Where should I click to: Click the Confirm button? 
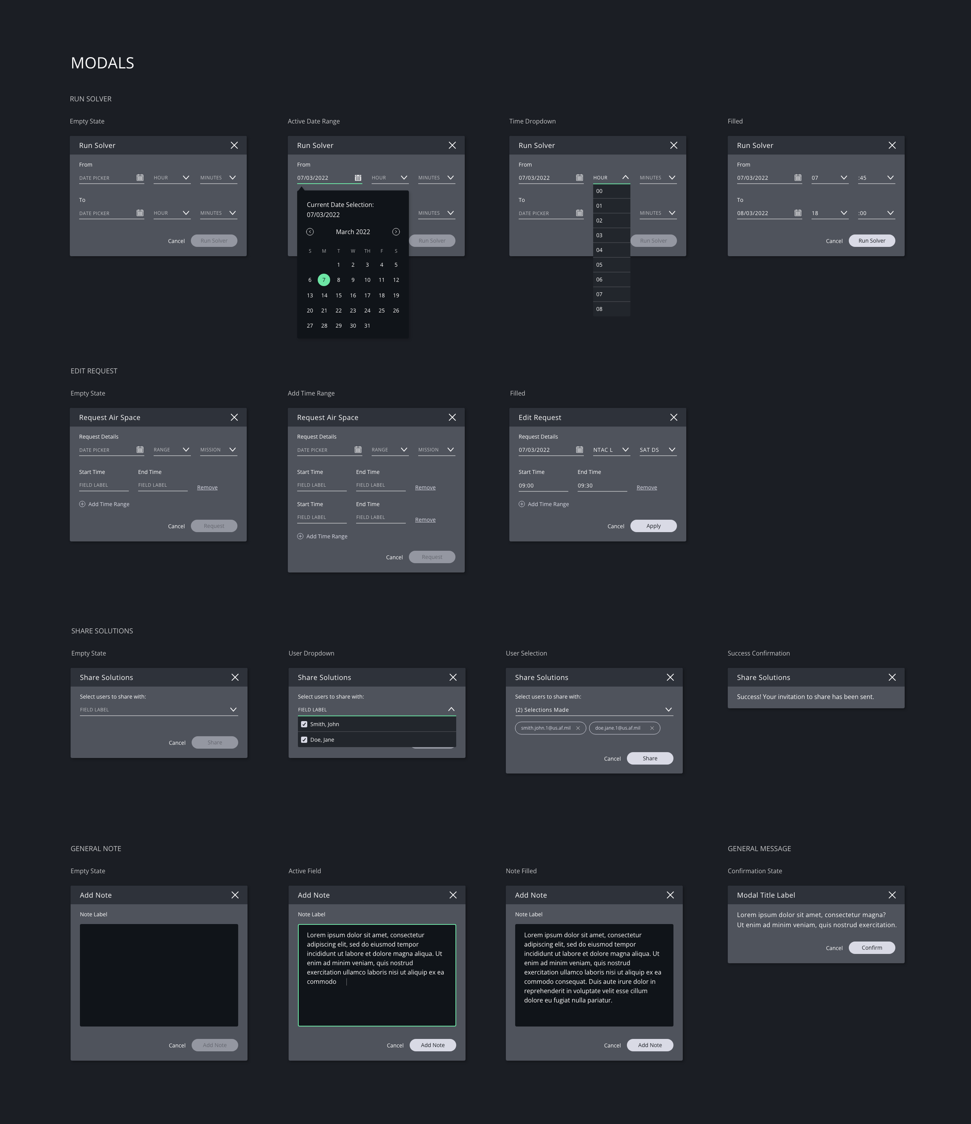click(x=871, y=948)
